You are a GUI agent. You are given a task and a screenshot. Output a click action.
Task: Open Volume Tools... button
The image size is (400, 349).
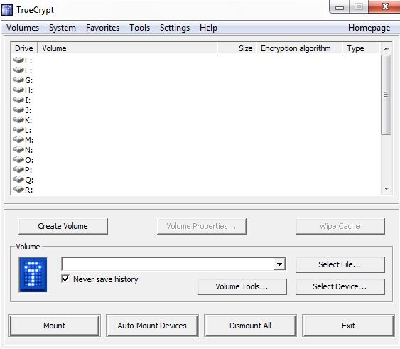coord(242,286)
